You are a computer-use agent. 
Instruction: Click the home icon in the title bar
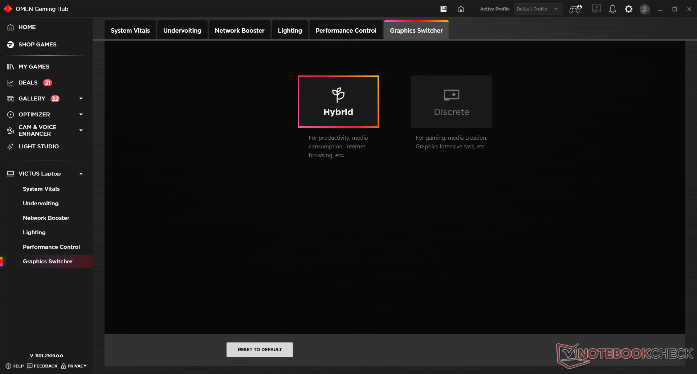(461, 9)
